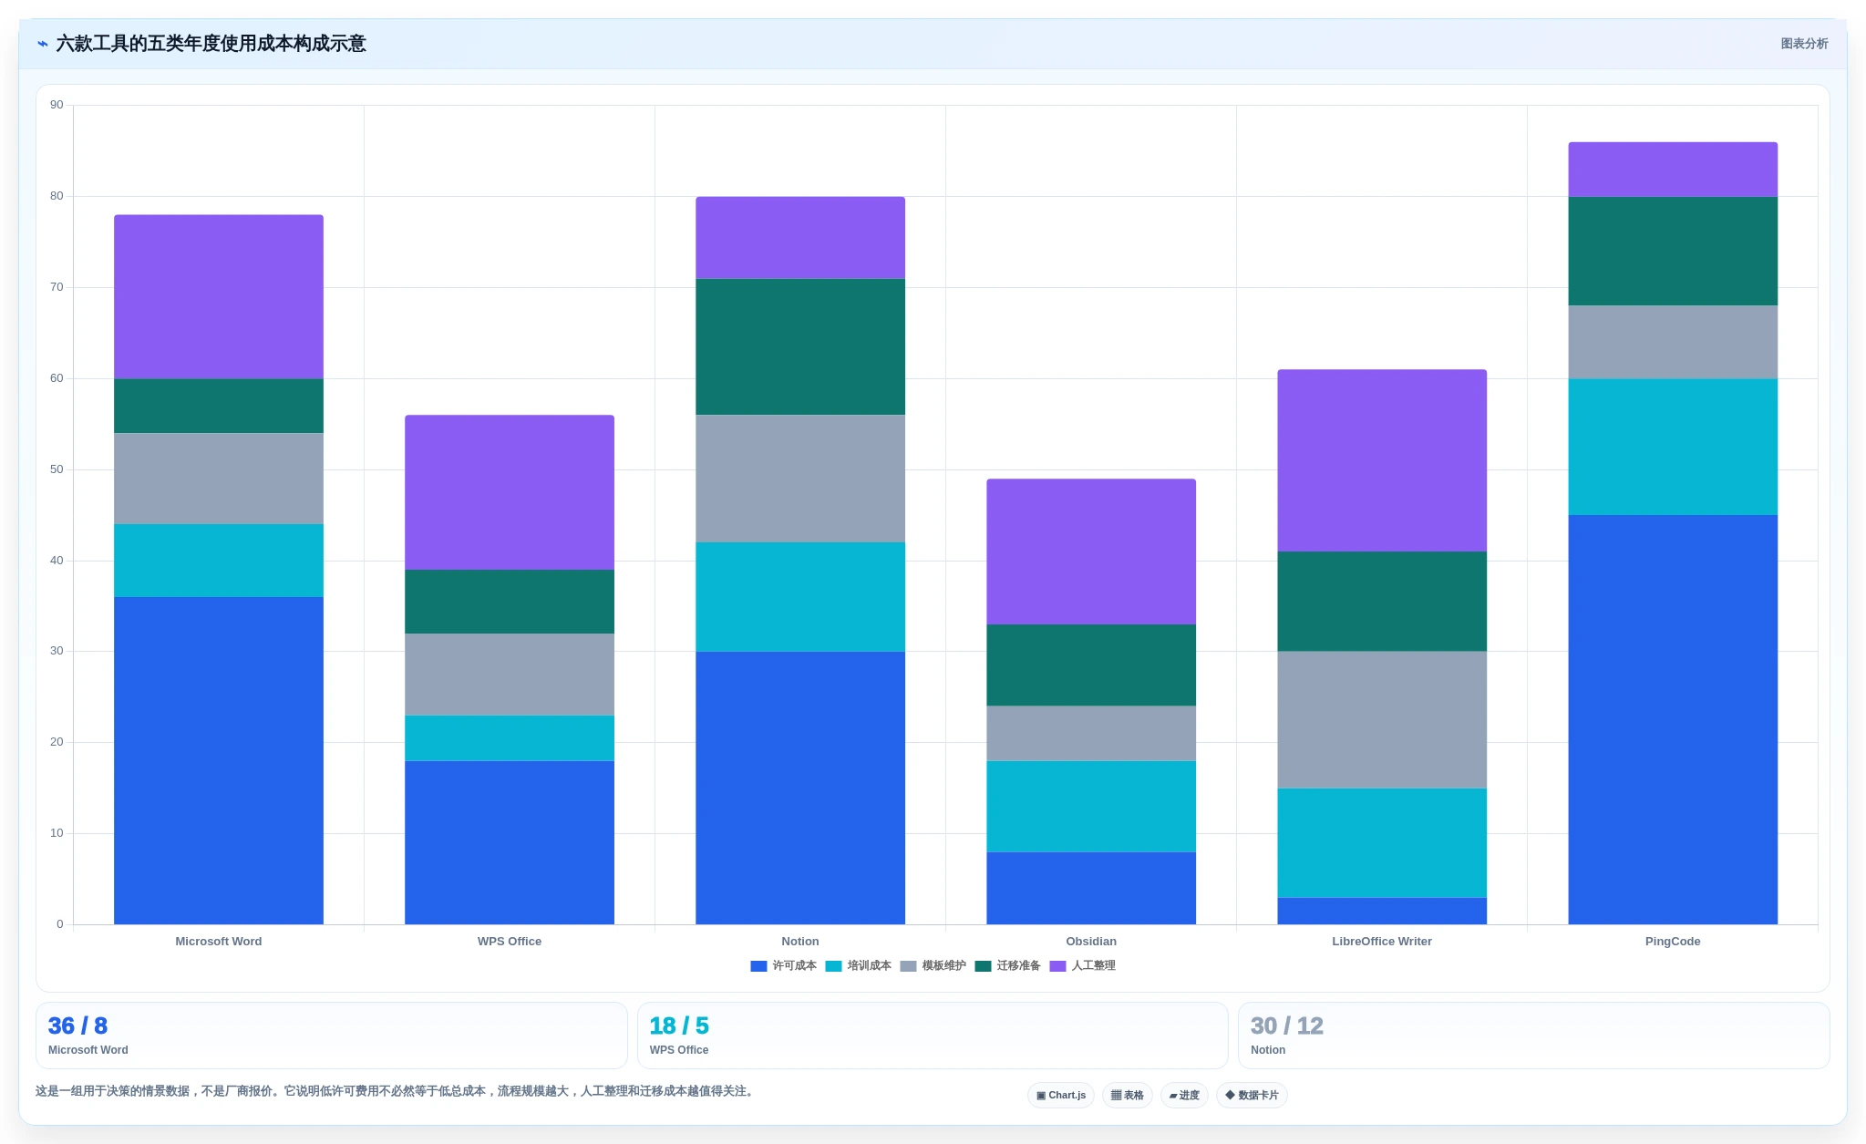Click the cyan 培训成本 segment of PingCode bar

tap(1673, 447)
